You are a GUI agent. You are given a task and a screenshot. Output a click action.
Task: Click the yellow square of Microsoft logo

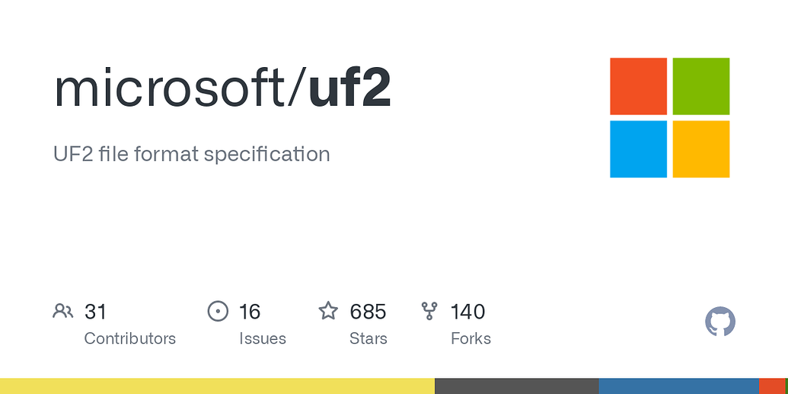pos(700,149)
